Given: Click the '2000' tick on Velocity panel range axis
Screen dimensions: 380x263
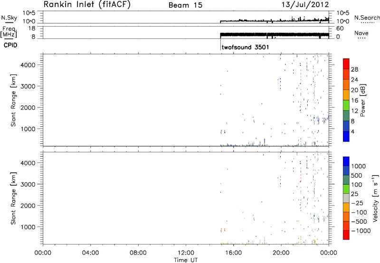Looking at the screenshot, I should [x=28, y=206].
